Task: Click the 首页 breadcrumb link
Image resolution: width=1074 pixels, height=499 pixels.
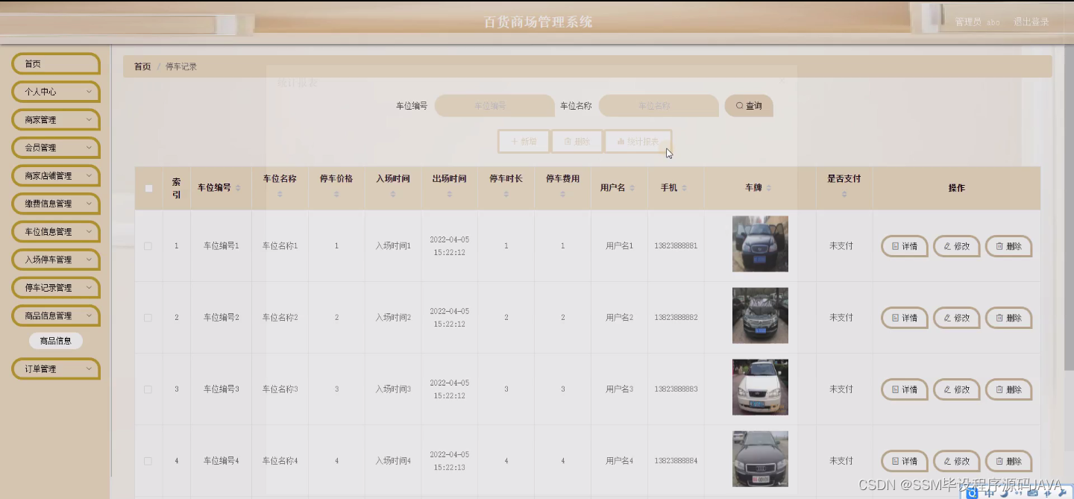Action: click(142, 66)
